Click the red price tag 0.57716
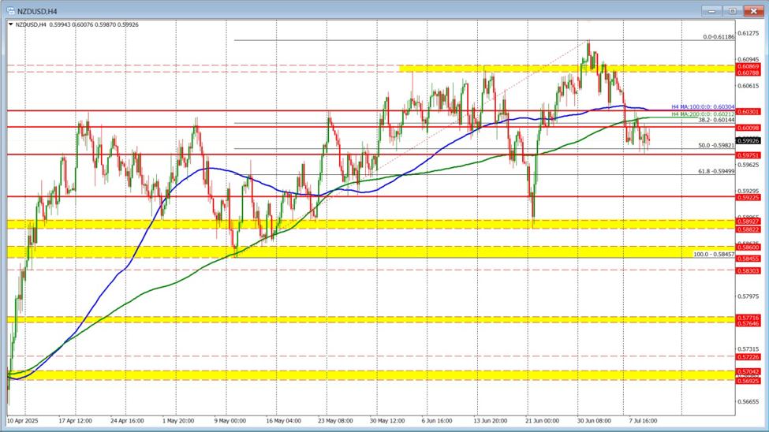The height and width of the screenshot is (432, 769). [748, 318]
